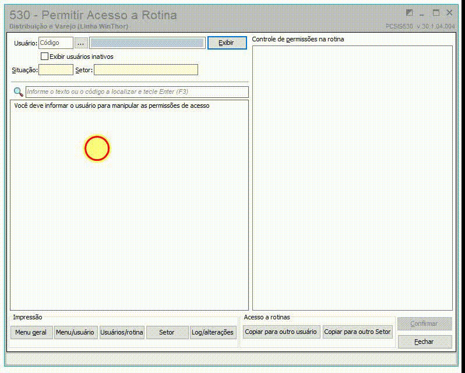The height and width of the screenshot is (373, 465).
Task: Click the Usuário: label
Action: point(26,43)
